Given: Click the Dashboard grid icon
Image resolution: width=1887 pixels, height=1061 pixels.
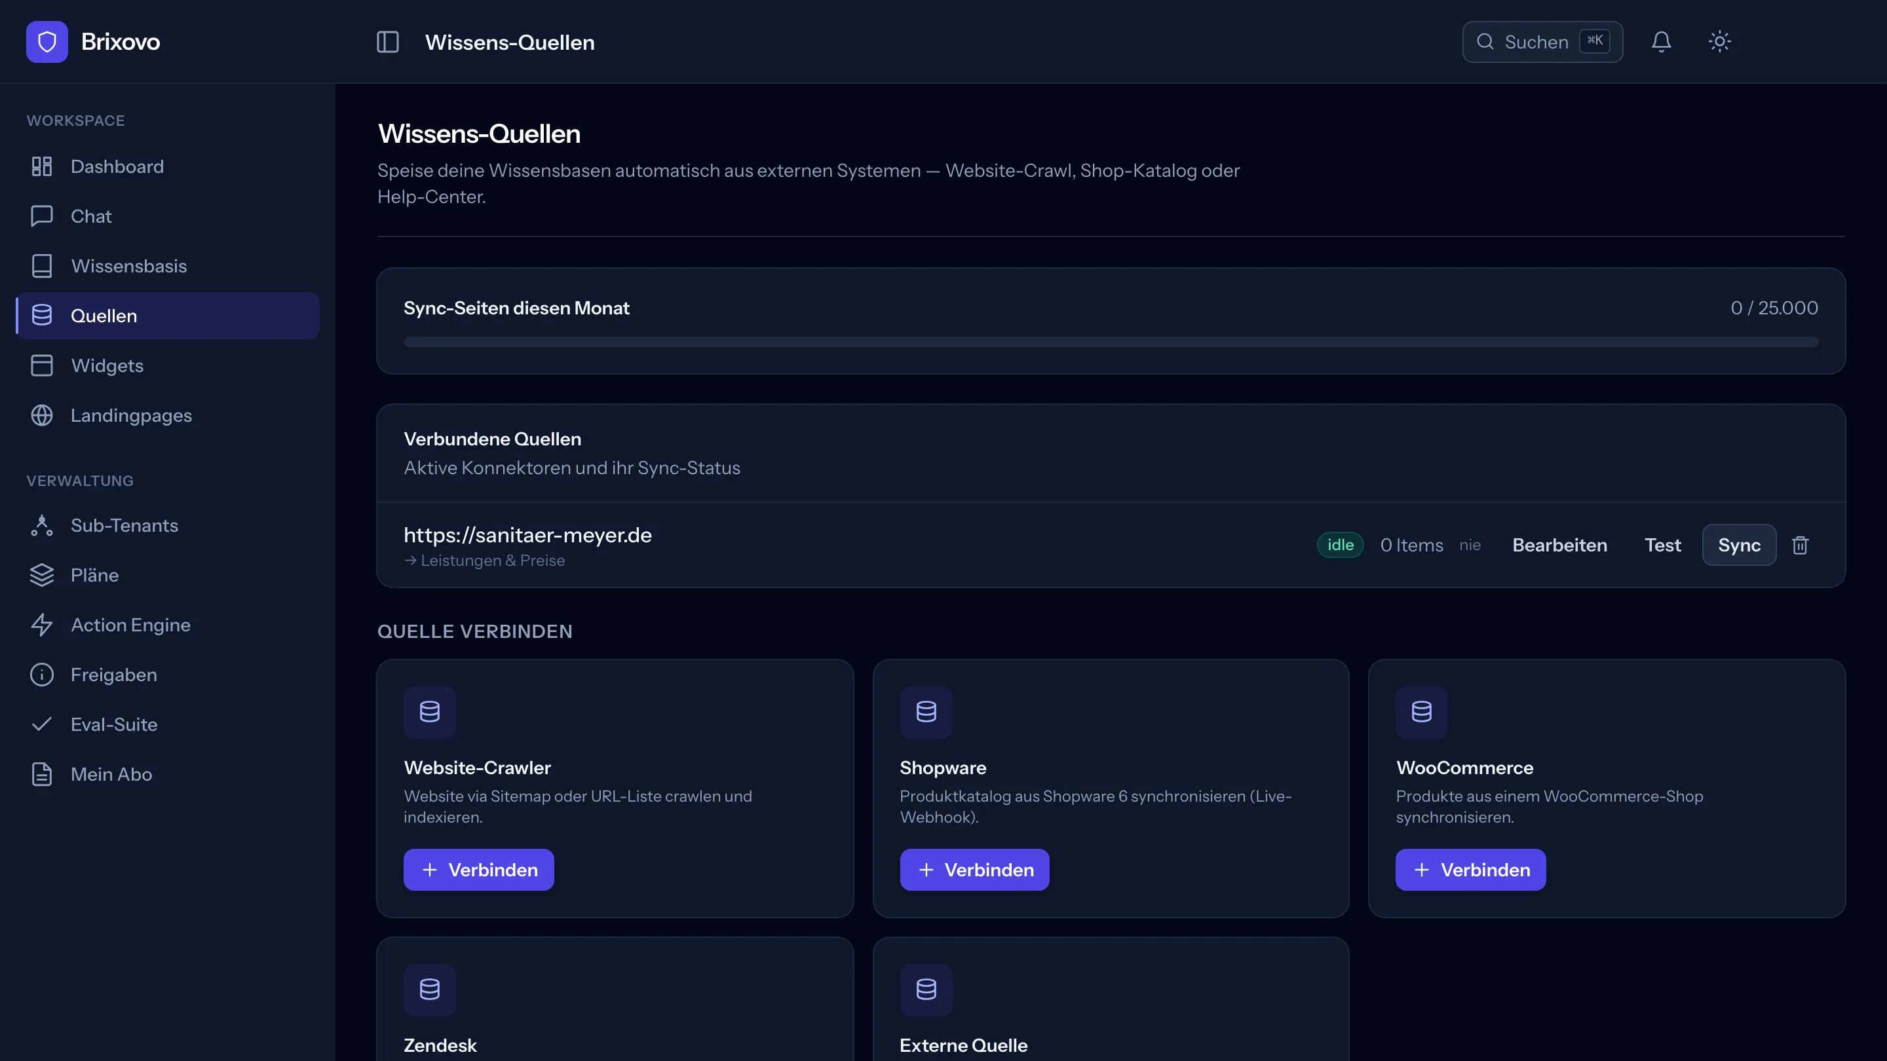Looking at the screenshot, I should [x=42, y=166].
